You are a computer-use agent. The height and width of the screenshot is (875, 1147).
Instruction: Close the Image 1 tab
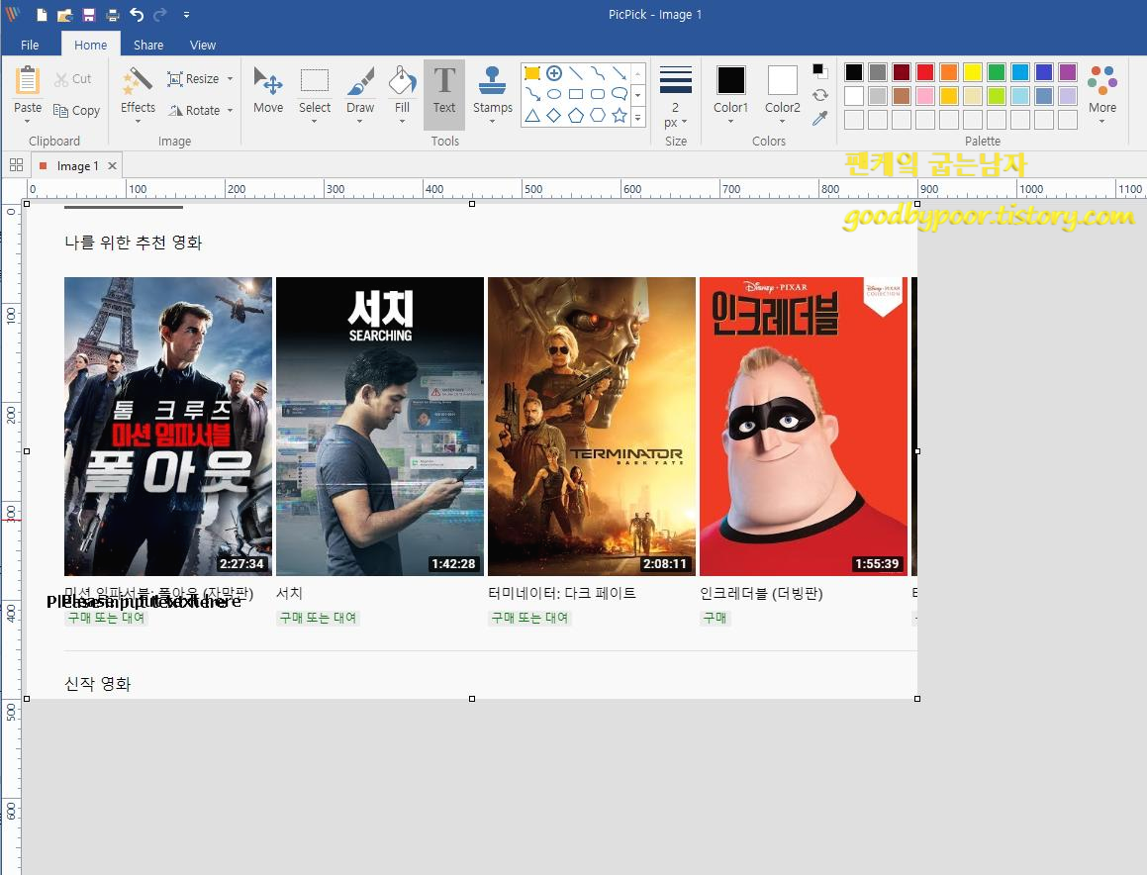112,166
